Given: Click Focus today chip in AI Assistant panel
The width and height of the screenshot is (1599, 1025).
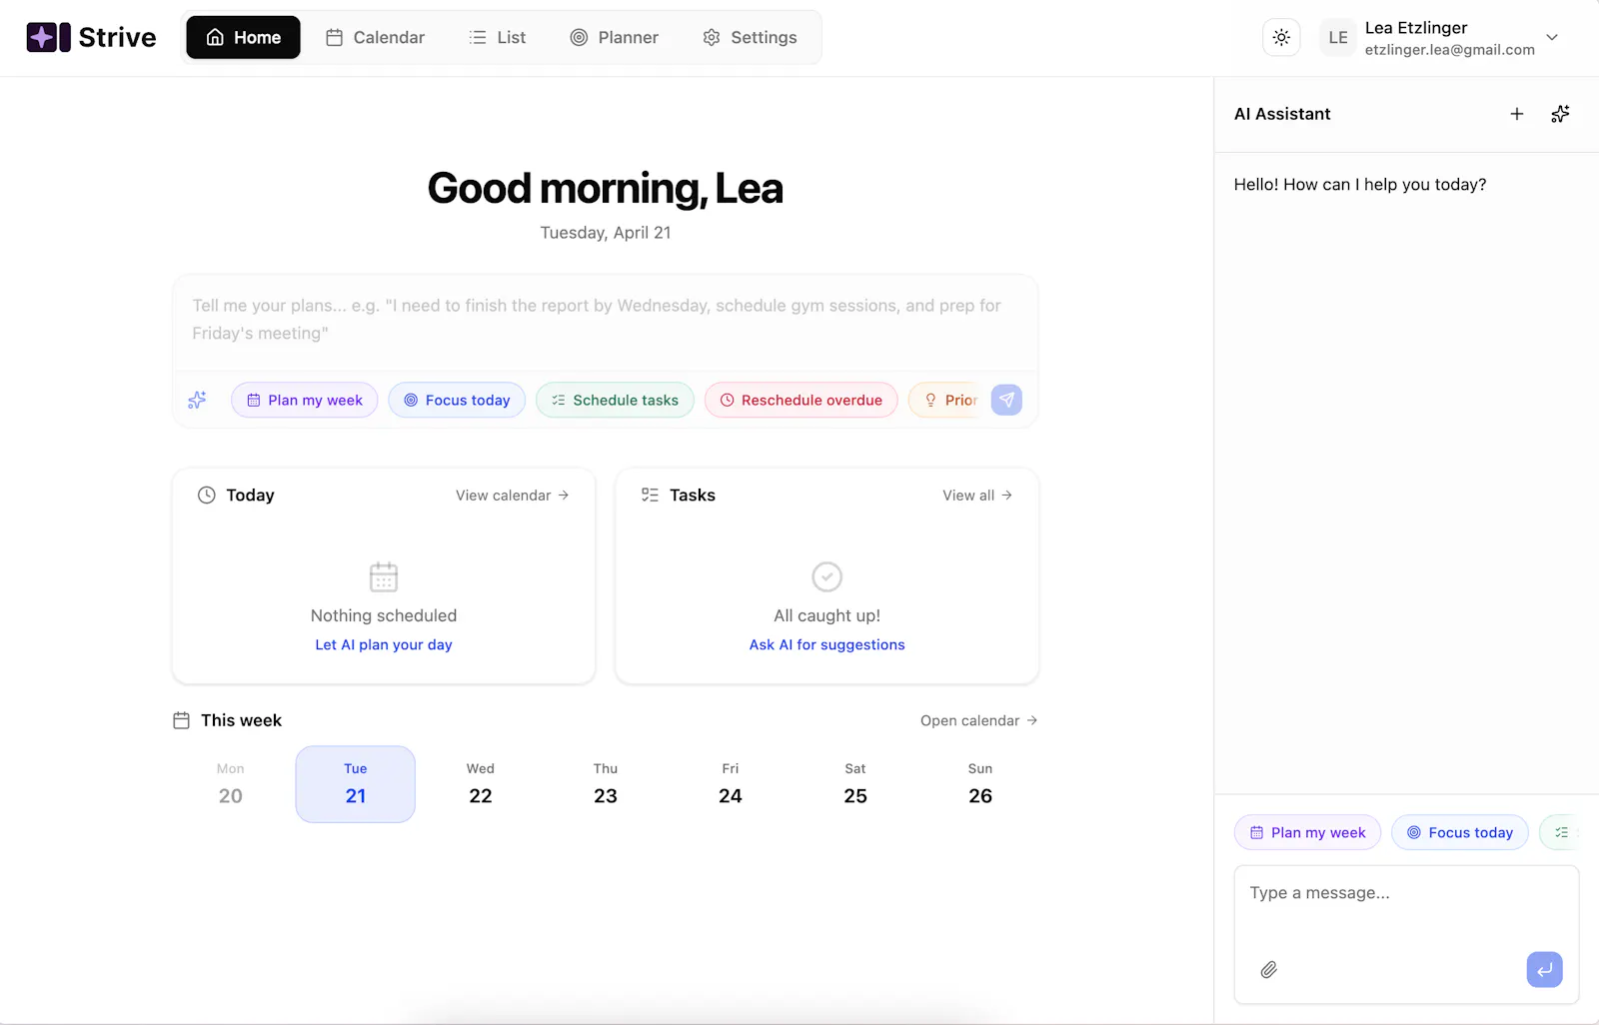Looking at the screenshot, I should (1460, 832).
